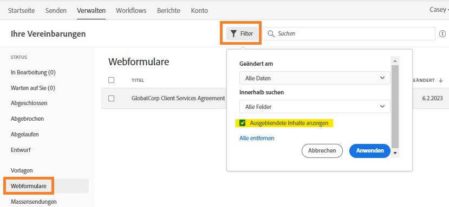
Task: Open GlobalCorp Client Services Agreement row
Action: click(x=178, y=98)
